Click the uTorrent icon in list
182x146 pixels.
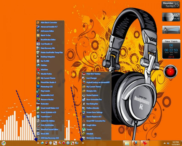click(84, 129)
